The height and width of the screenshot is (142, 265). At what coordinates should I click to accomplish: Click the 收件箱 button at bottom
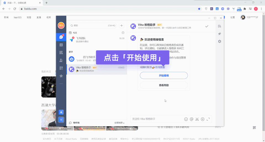click(74, 123)
